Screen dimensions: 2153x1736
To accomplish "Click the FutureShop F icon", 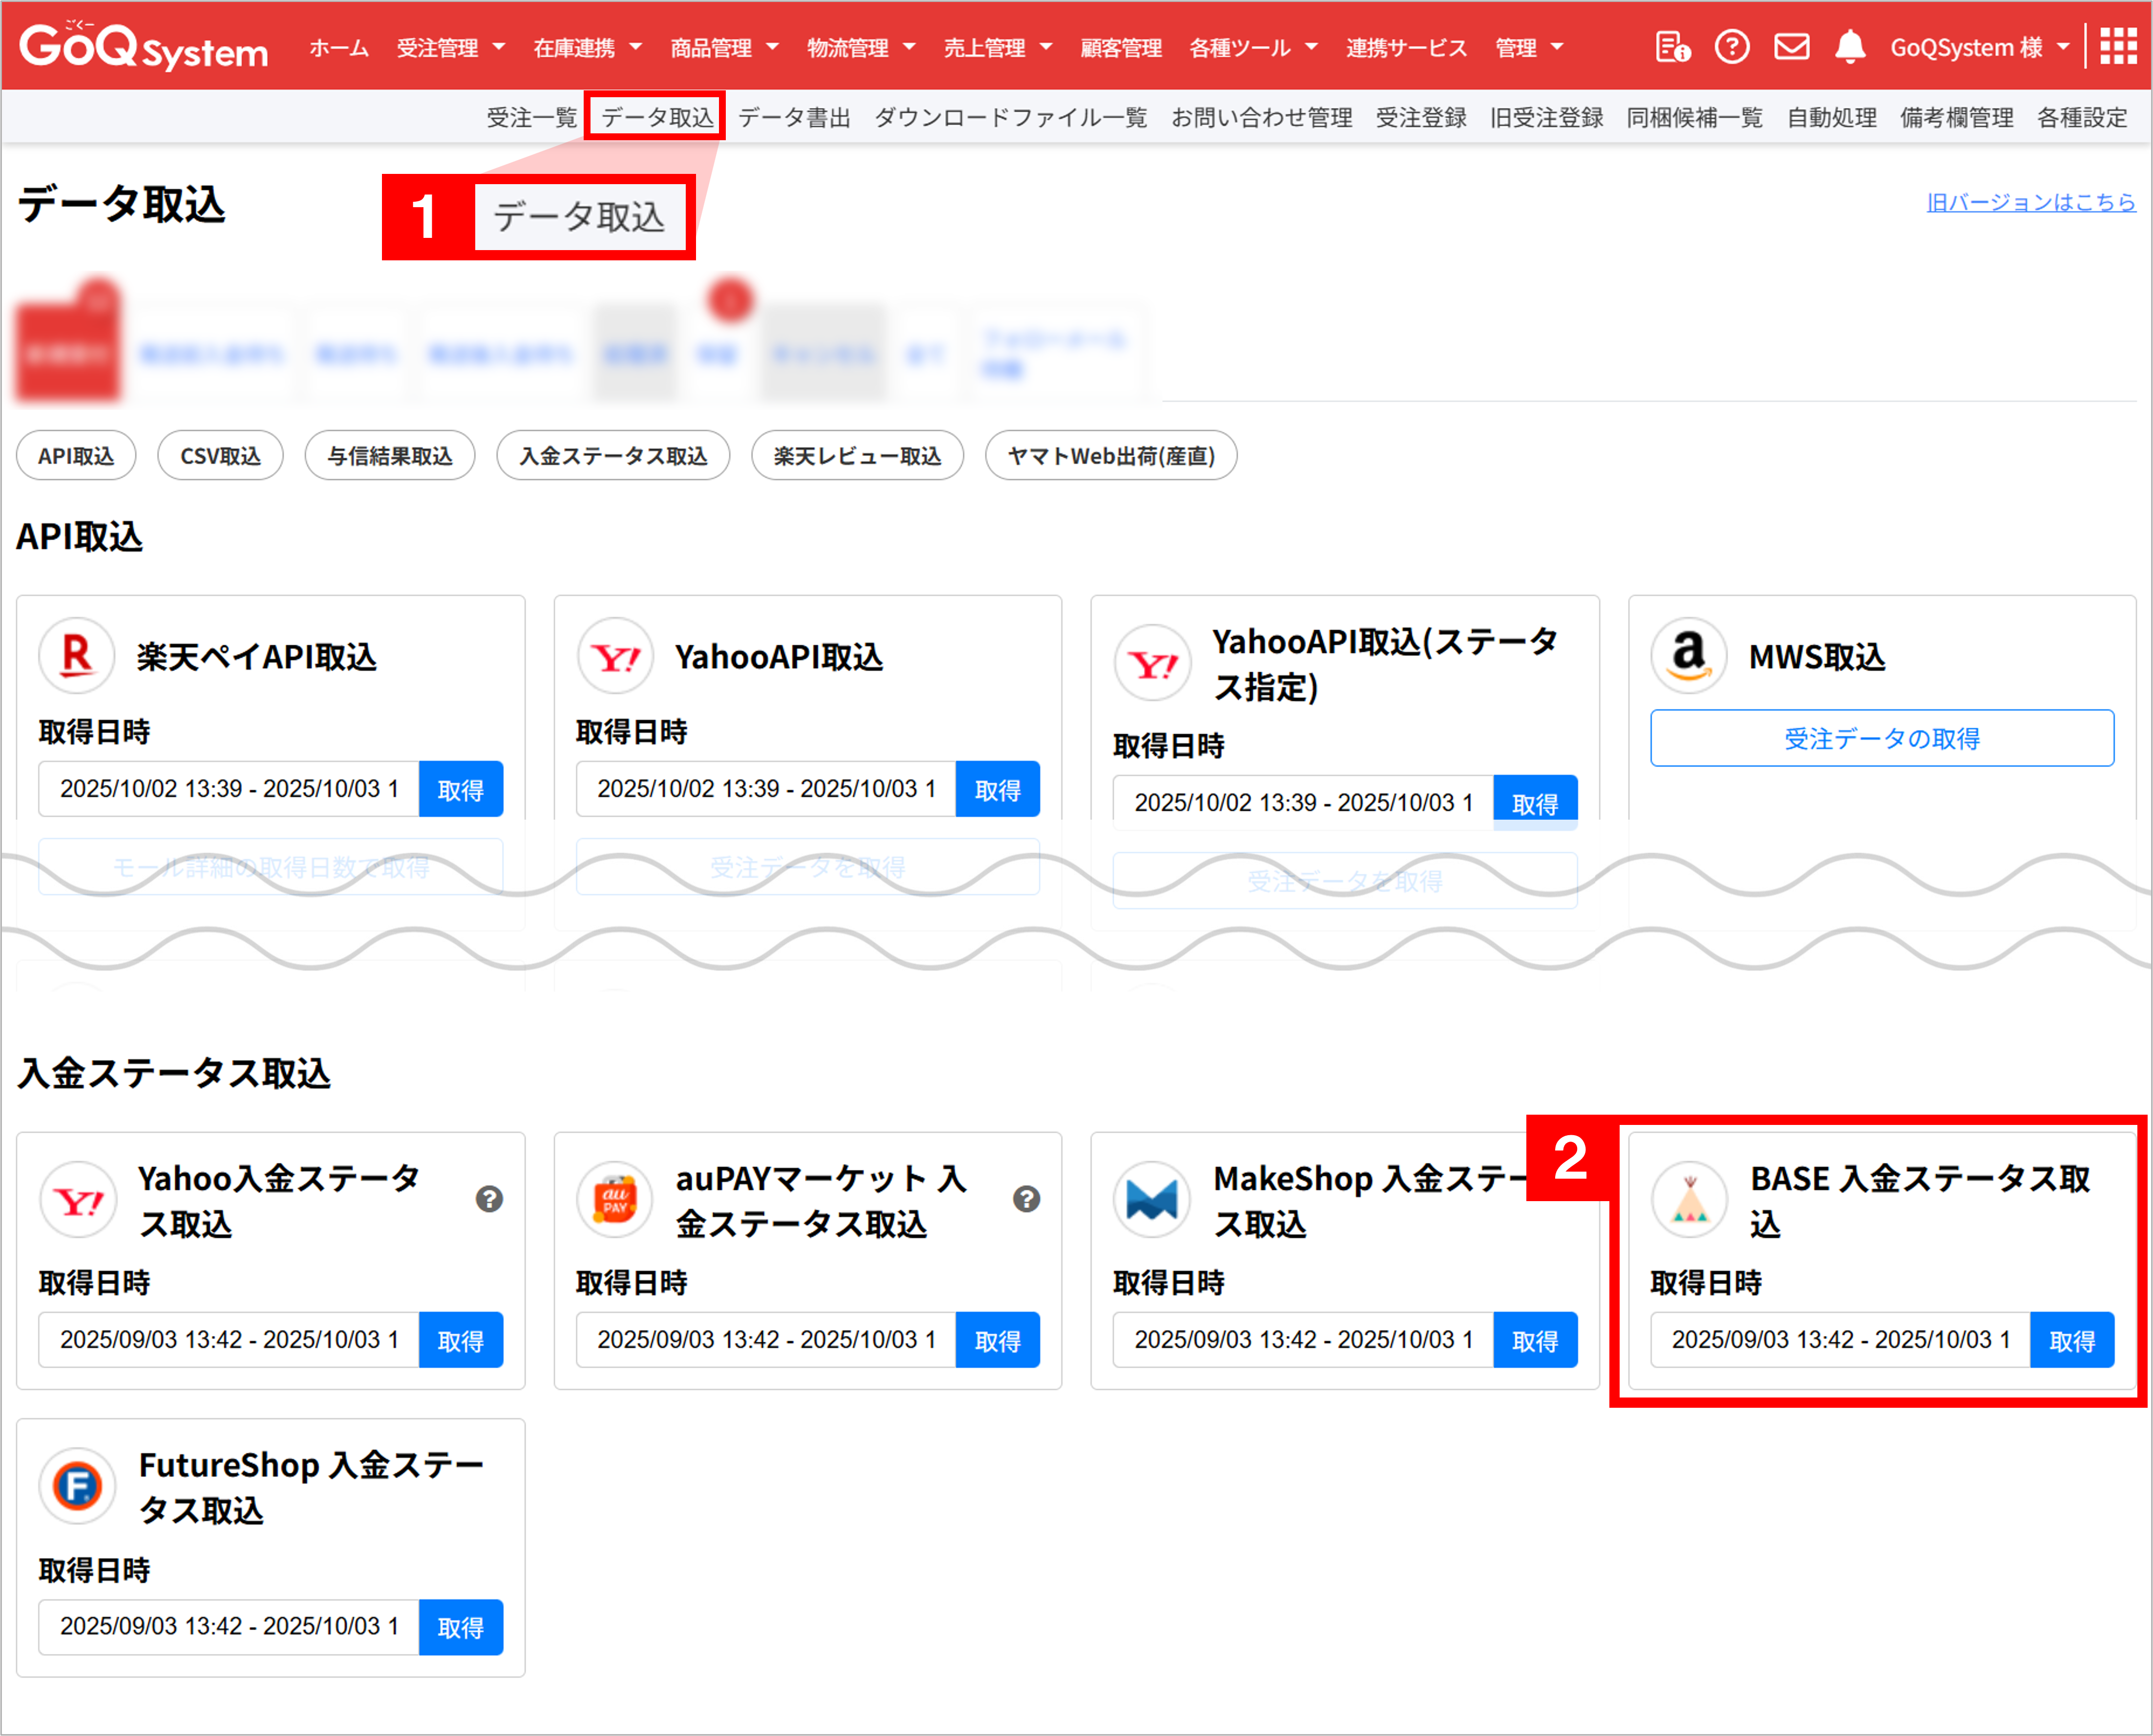I will pyautogui.click(x=78, y=1487).
